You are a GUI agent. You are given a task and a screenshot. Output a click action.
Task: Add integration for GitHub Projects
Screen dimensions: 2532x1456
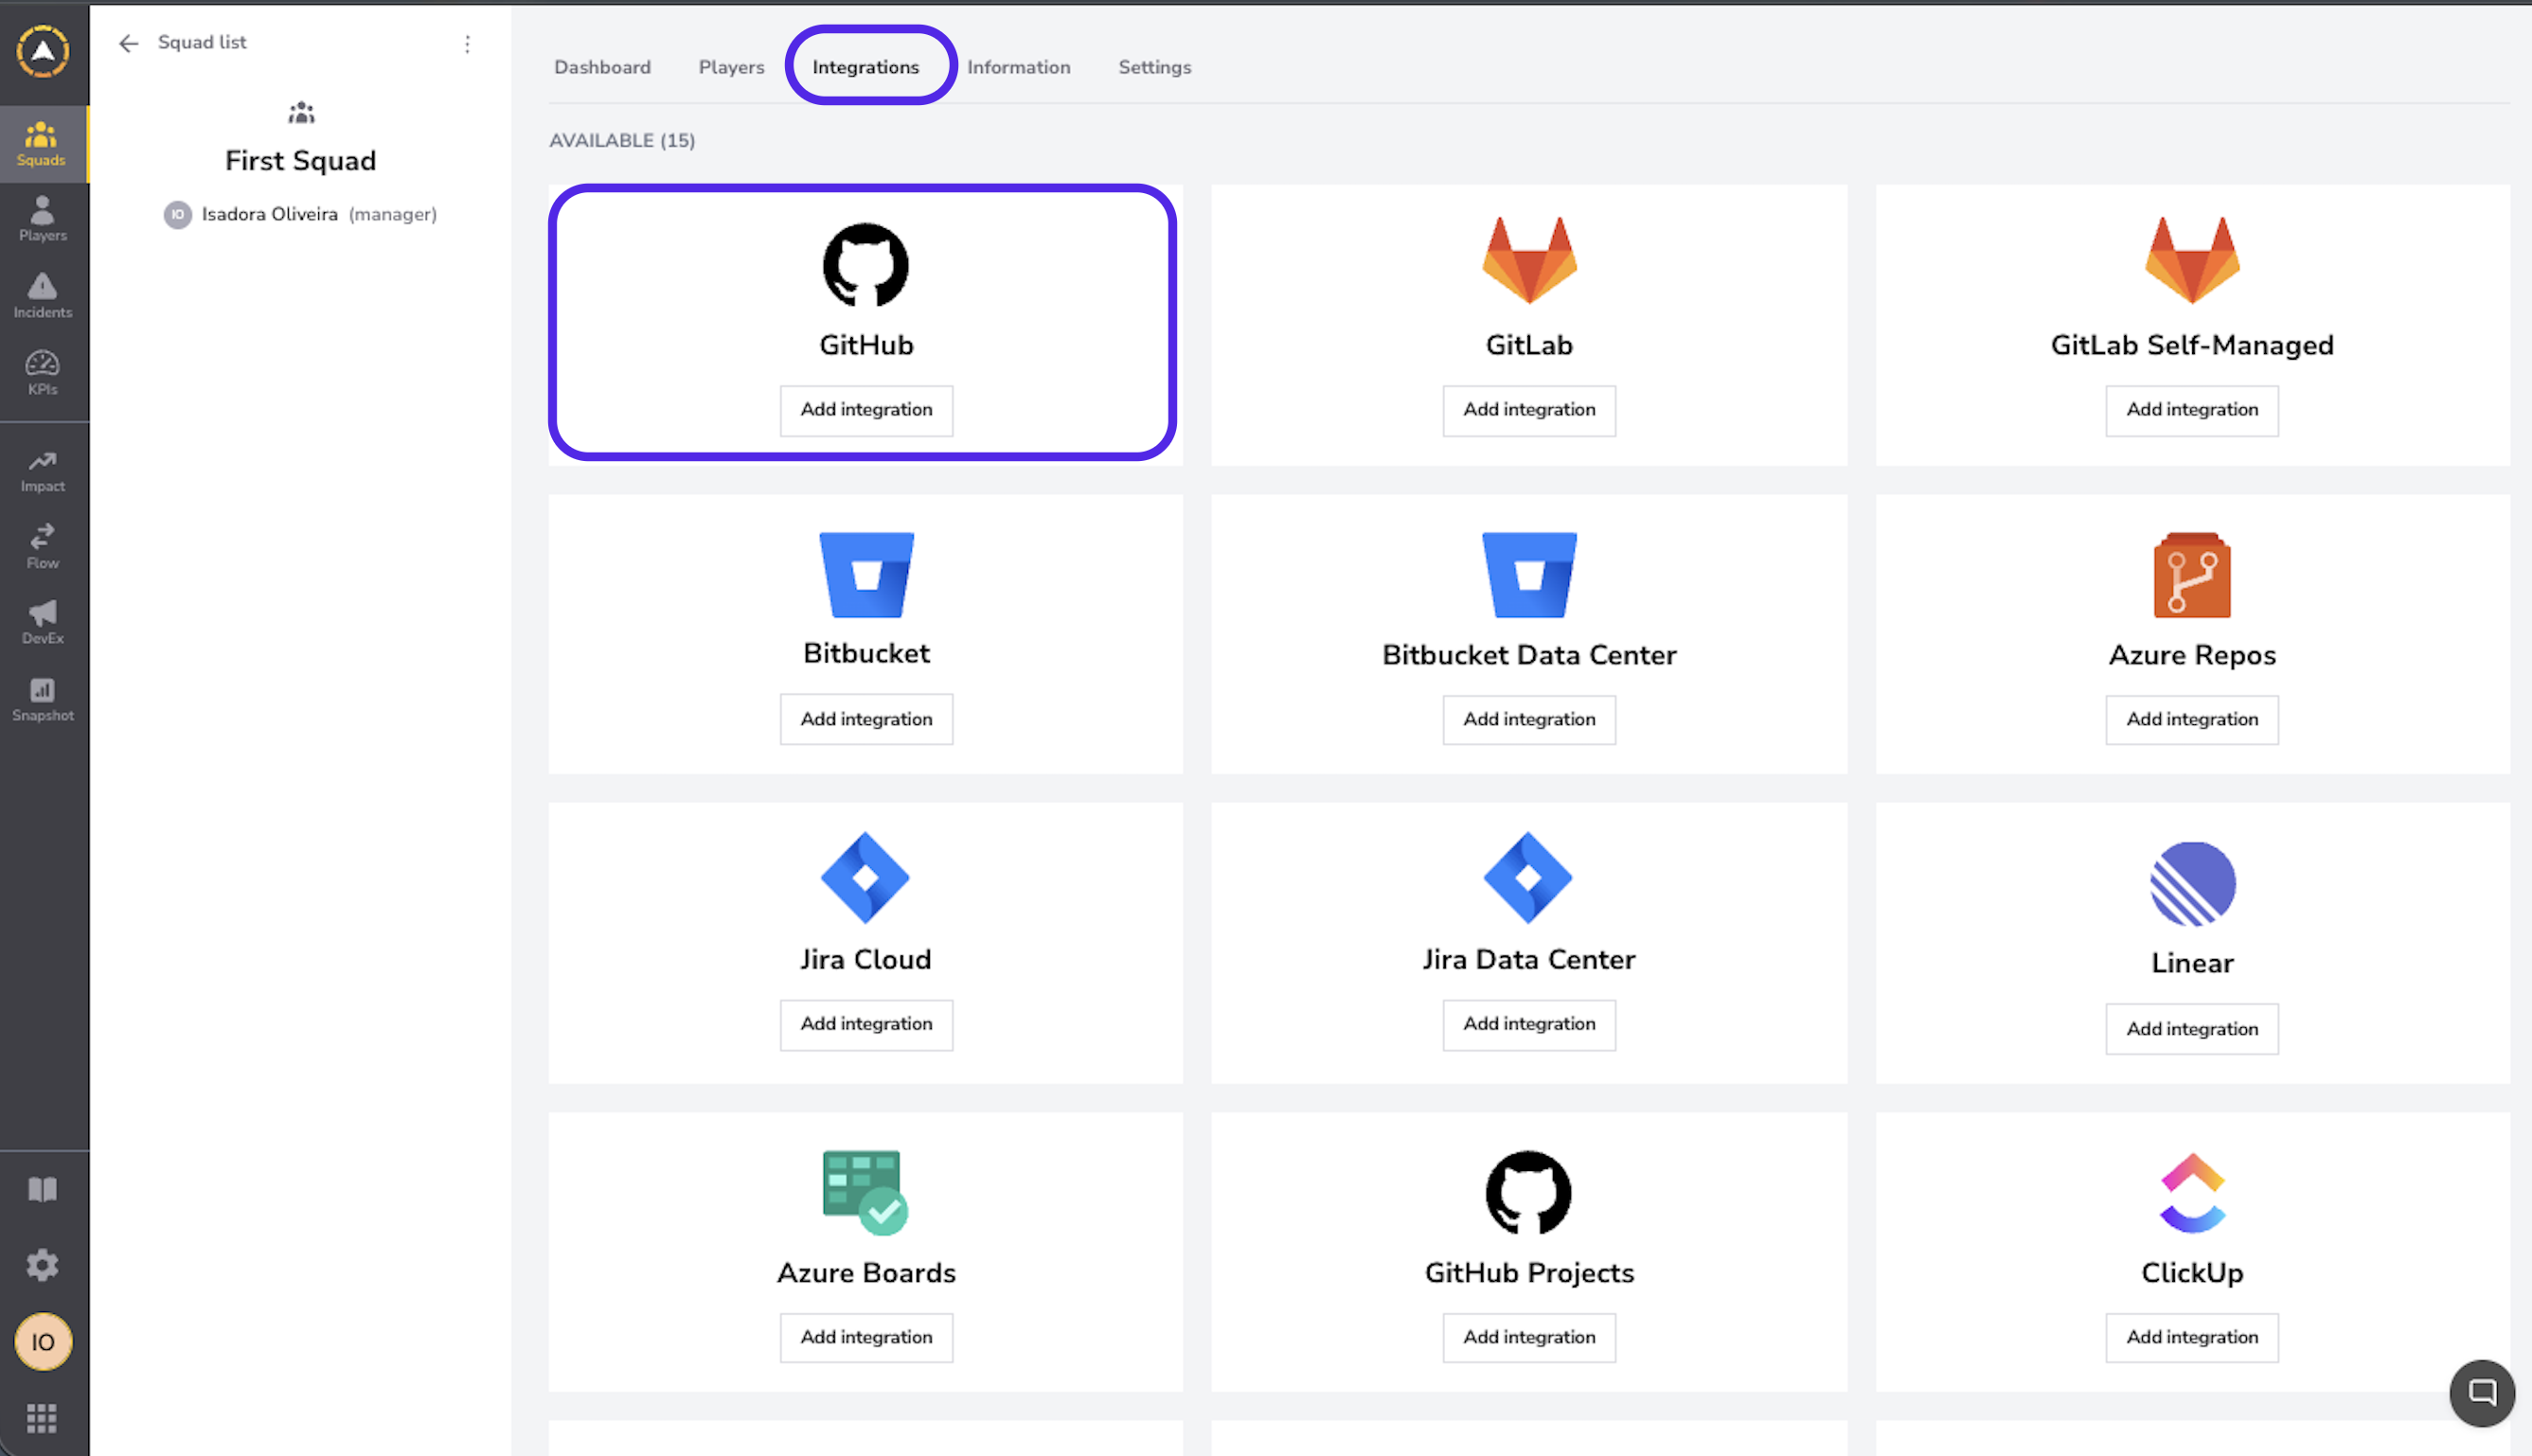[1529, 1337]
